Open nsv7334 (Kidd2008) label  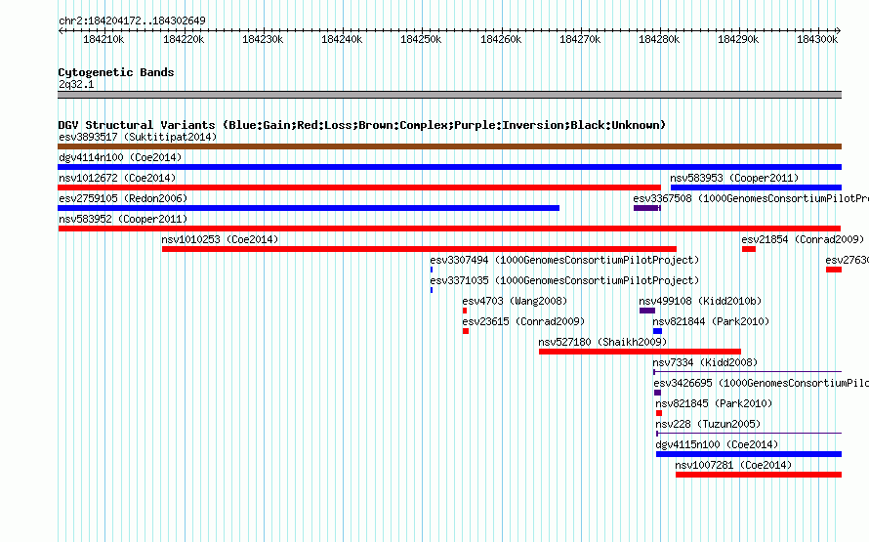pos(705,362)
